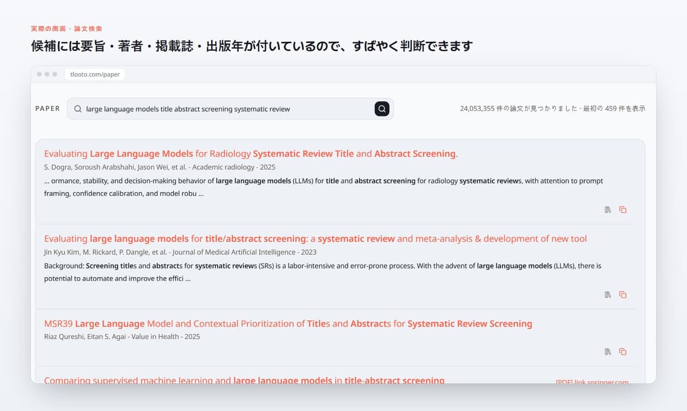687x411 pixels.
Task: Open the MSR39 Contextual Prioritization paper title
Action: tap(288, 324)
